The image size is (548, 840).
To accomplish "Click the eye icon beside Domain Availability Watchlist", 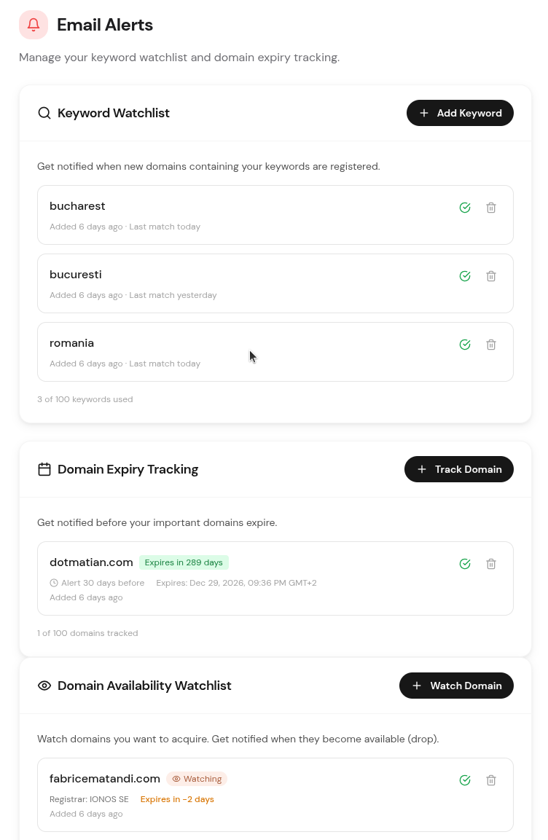I will point(44,686).
